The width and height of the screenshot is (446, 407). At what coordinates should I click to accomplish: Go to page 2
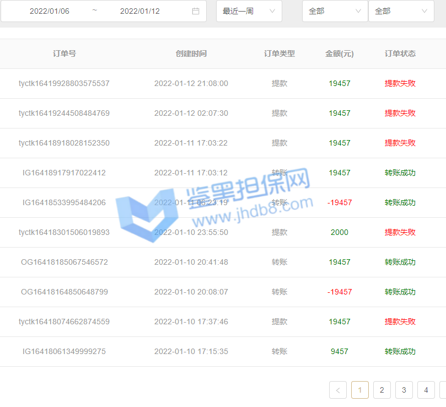382,390
